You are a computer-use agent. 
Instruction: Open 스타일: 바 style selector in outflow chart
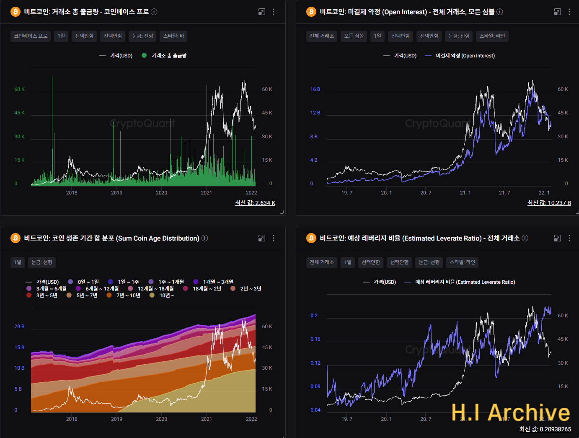point(174,36)
